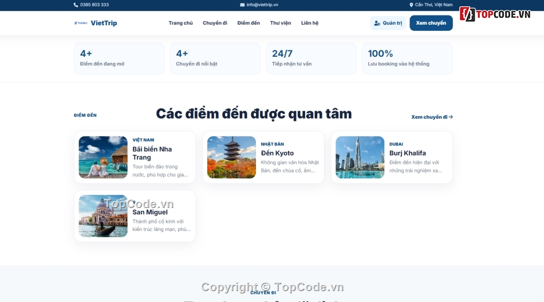
Task: Click the NHẬT BẢN country label
Action: 273,144
